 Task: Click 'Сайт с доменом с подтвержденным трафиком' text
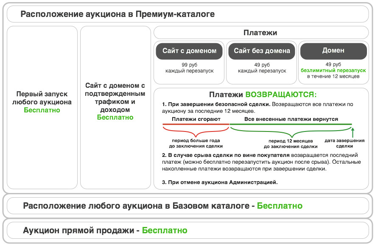pos(115,93)
